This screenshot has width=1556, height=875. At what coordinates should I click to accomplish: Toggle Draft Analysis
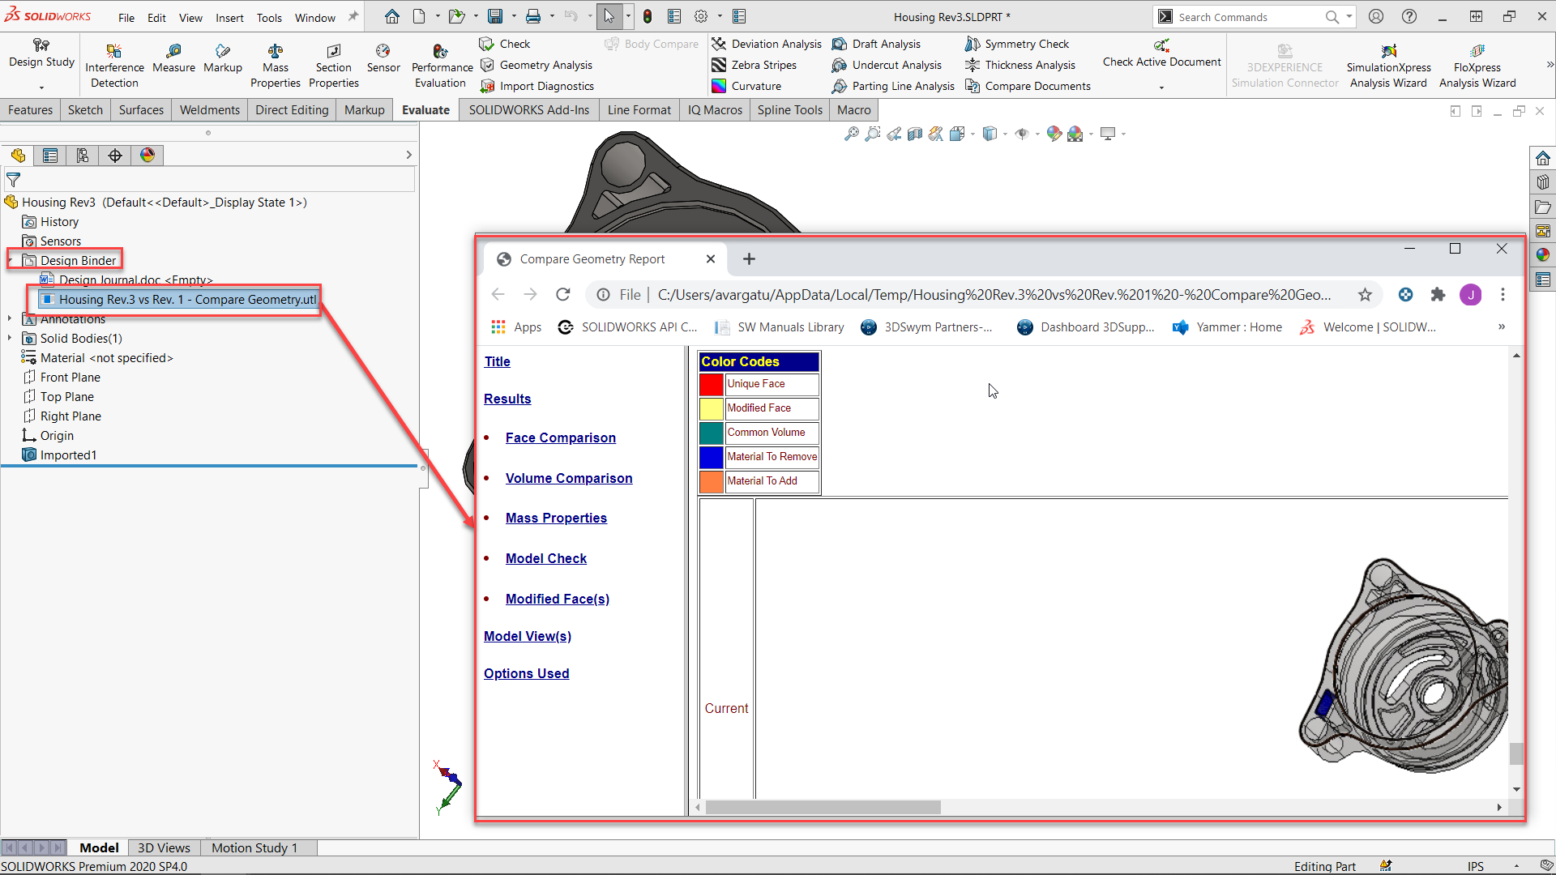pos(877,44)
